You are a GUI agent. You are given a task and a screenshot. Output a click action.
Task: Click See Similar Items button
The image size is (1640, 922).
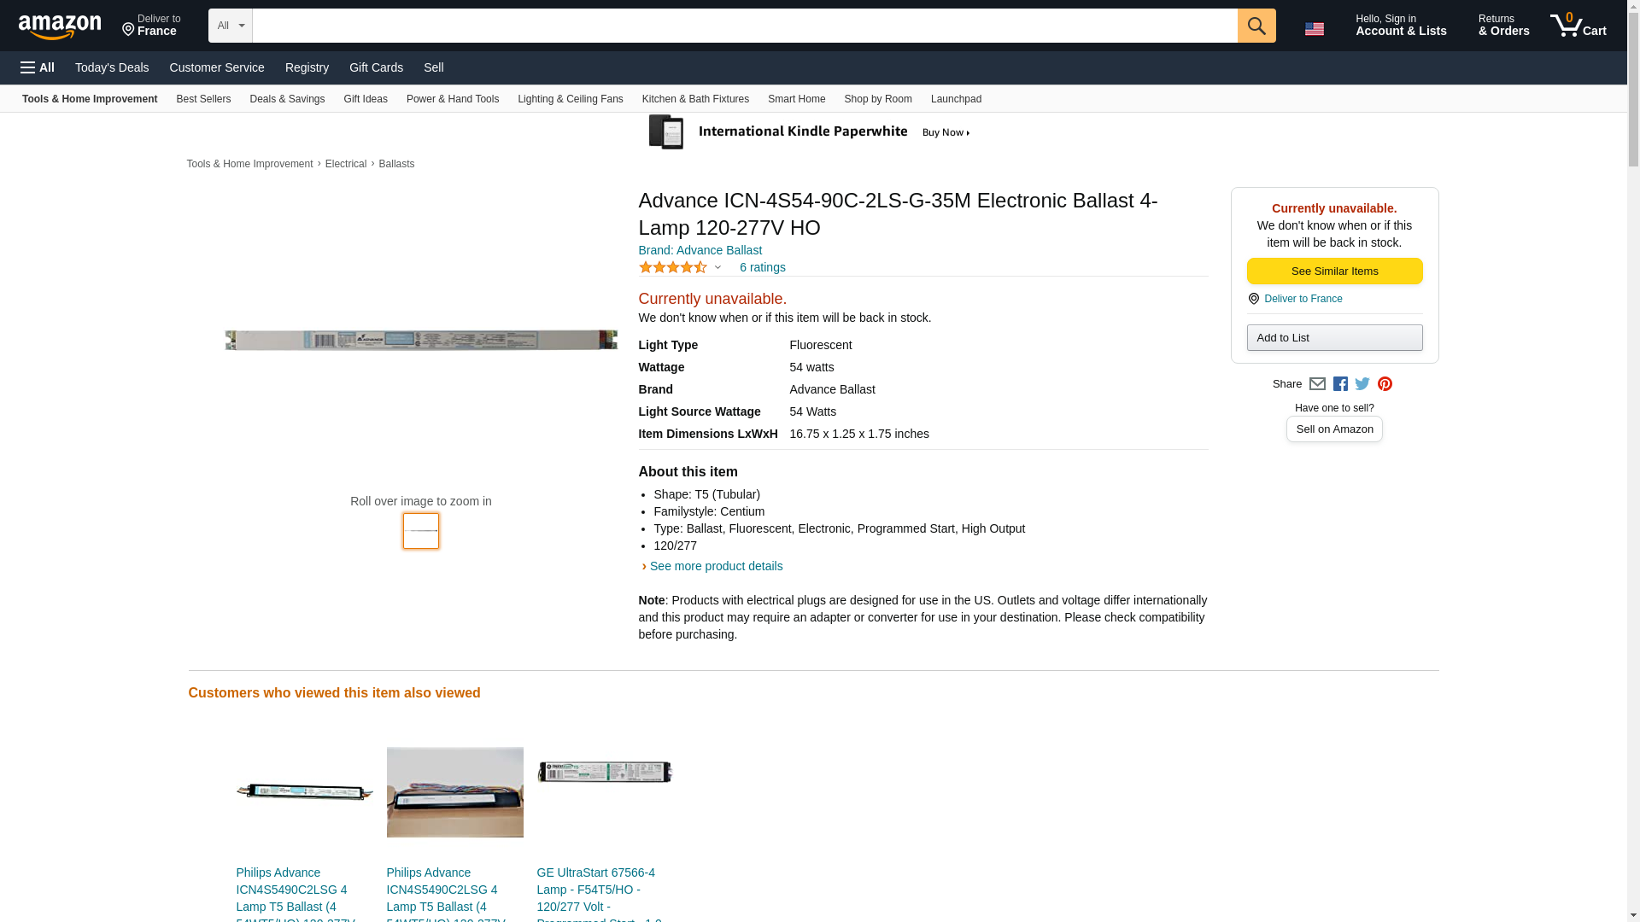[1333, 271]
